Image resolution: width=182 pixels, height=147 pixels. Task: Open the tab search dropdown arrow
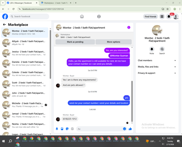3,3
